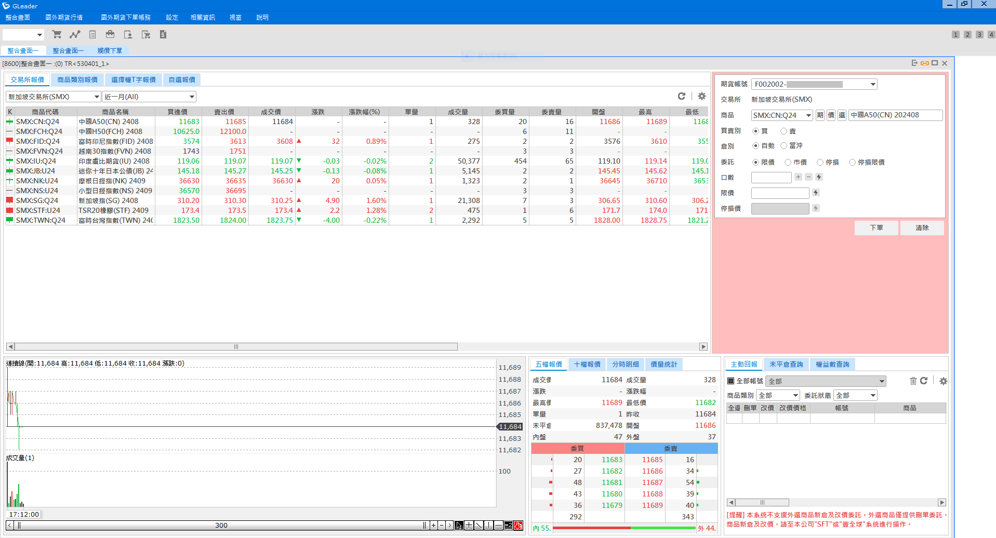Switch to the 十檔報價 tab
996x538 pixels.
pos(587,365)
